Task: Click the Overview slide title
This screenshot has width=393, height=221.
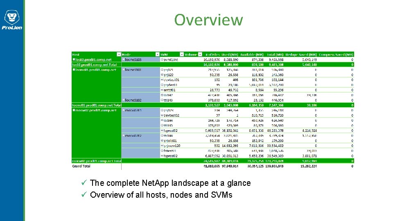Action: pos(208,20)
